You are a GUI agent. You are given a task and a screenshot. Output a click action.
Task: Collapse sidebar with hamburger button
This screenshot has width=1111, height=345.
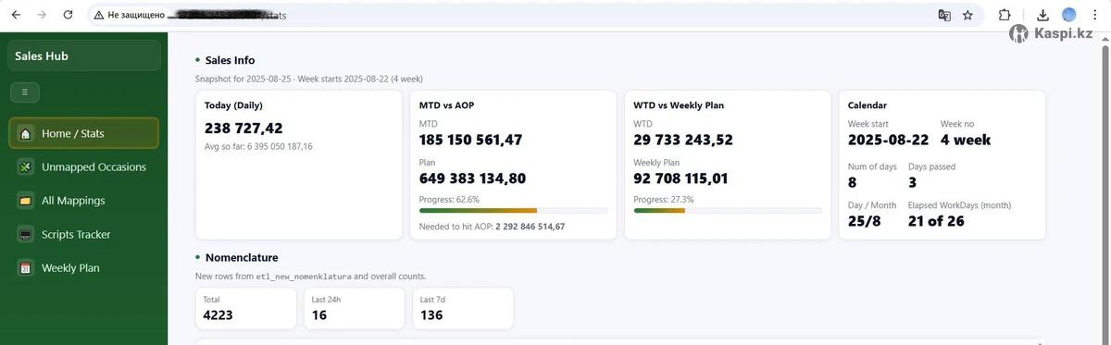tap(24, 92)
